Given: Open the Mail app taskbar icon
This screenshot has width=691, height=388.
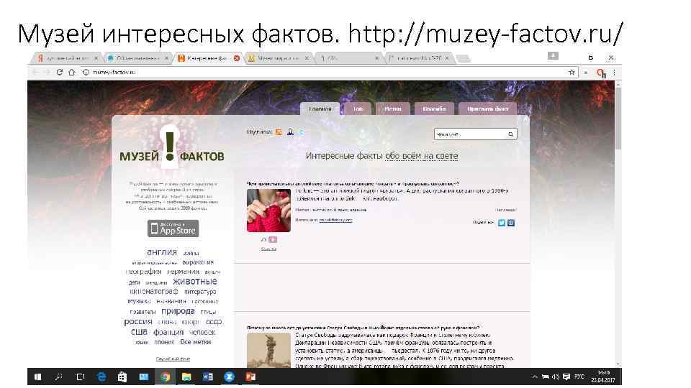Looking at the screenshot, I should point(144,377).
